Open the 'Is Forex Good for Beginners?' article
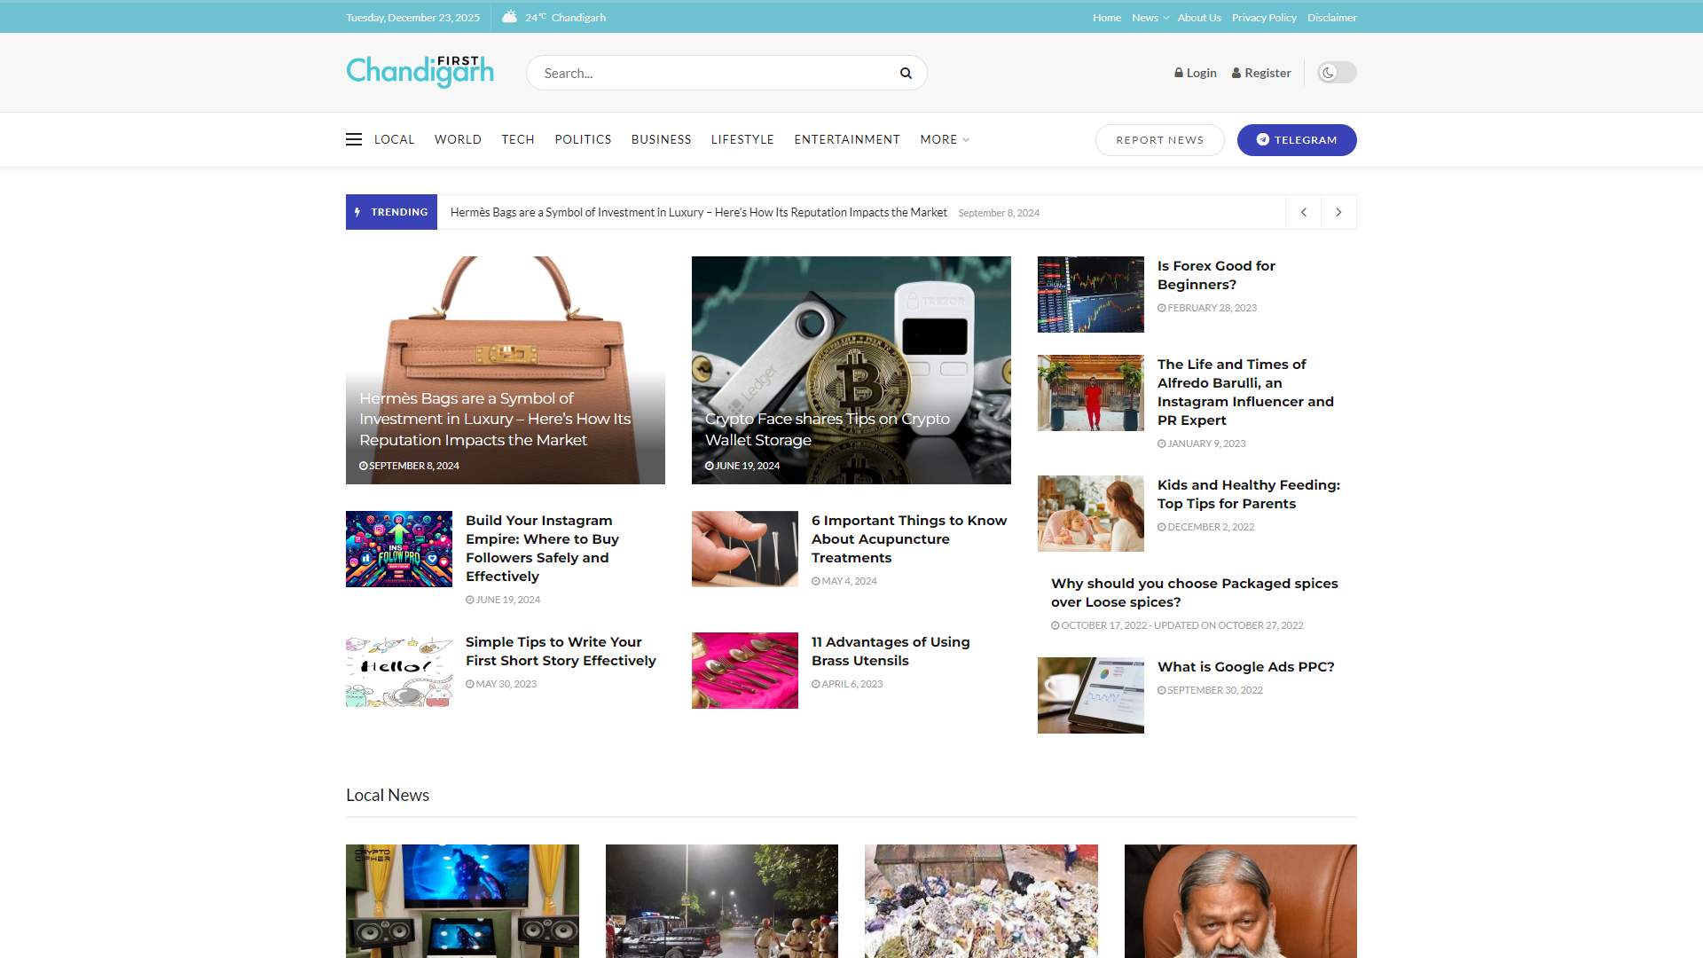This screenshot has height=958, width=1703. point(1216,275)
